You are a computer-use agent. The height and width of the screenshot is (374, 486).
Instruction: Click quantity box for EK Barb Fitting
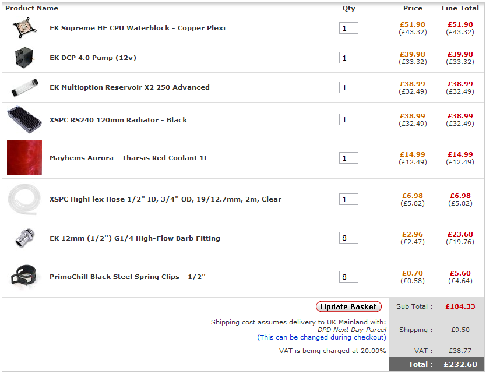click(348, 238)
